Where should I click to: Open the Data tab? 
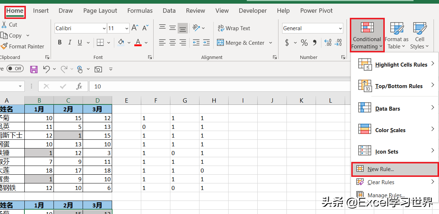pyautogui.click(x=169, y=11)
